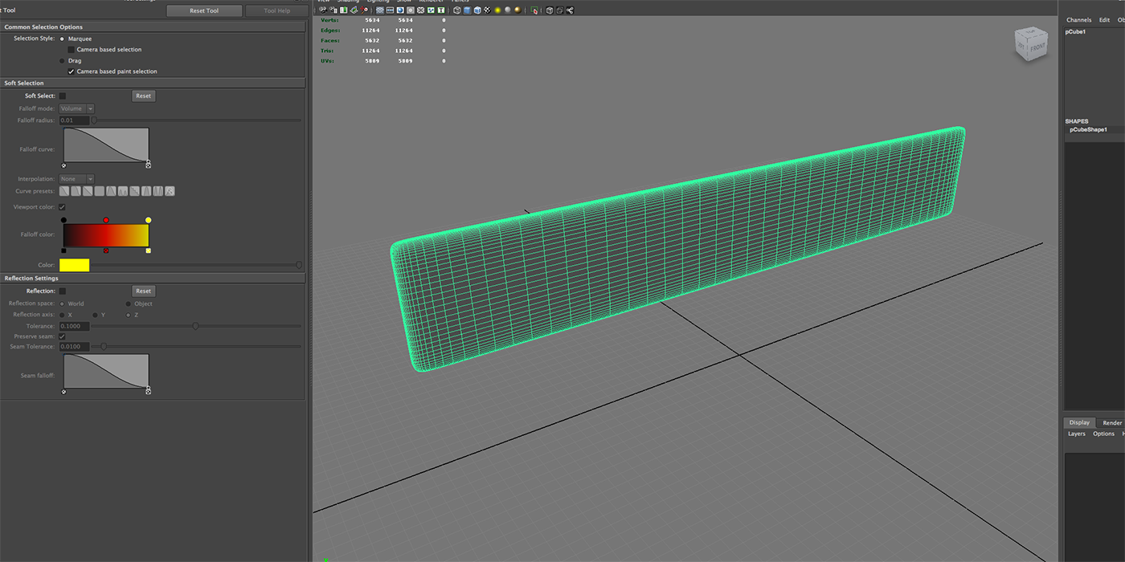Enable the Soft Select checkbox
Image resolution: width=1125 pixels, height=562 pixels.
[x=63, y=96]
